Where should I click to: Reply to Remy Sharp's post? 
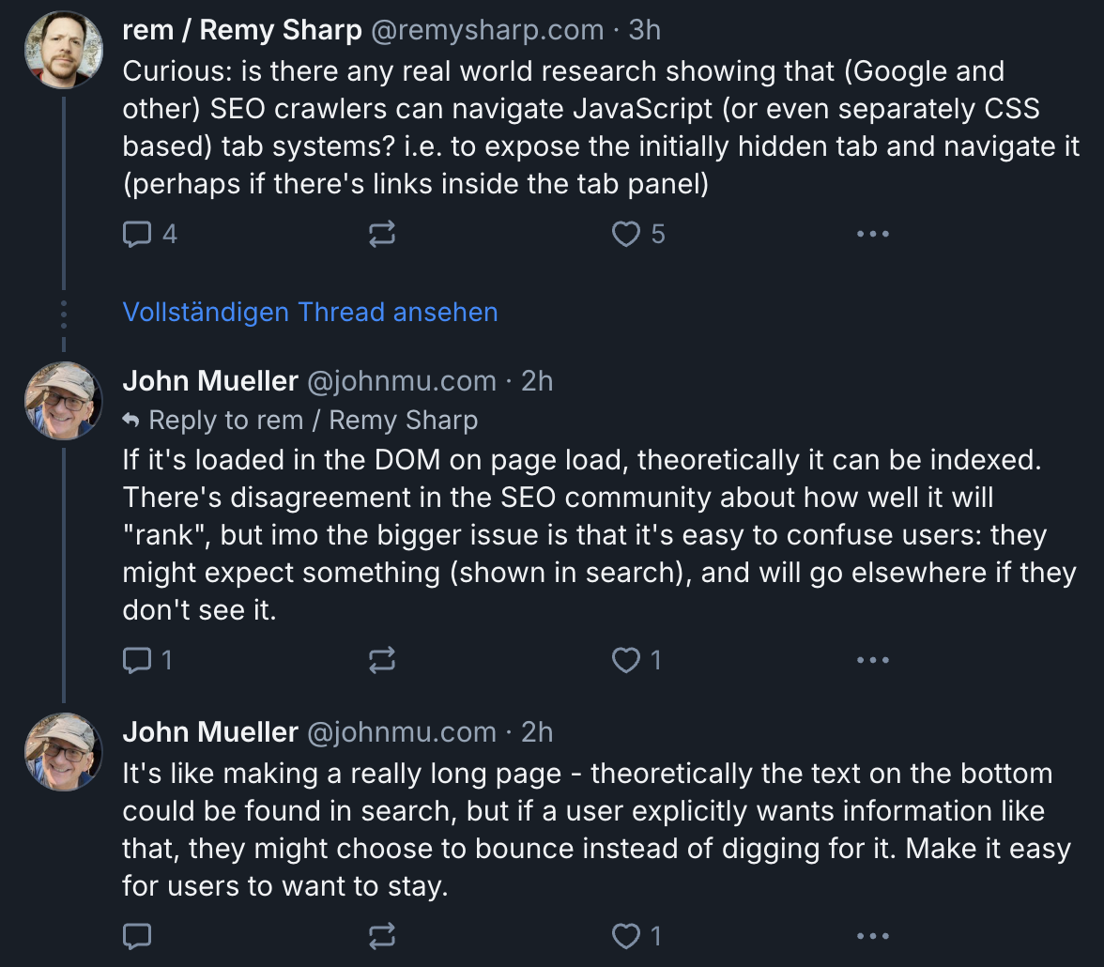[x=138, y=234]
